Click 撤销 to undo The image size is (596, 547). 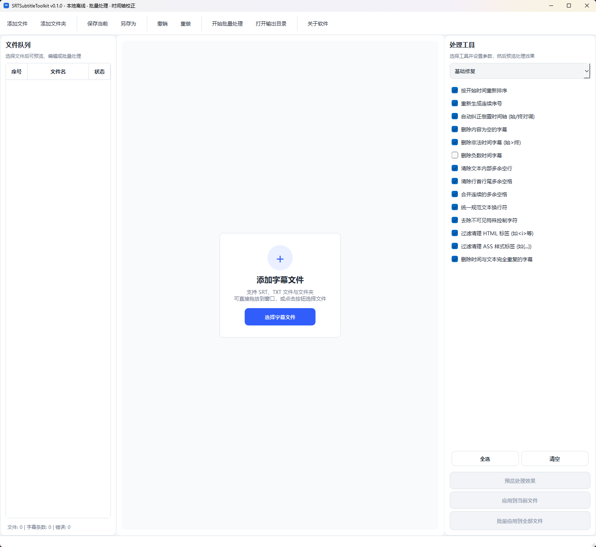click(162, 24)
